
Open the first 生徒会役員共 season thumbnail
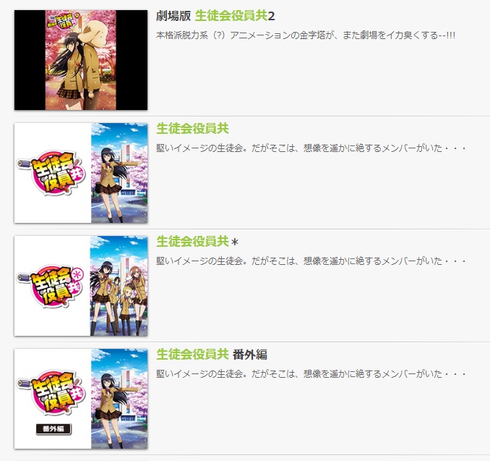(x=81, y=173)
